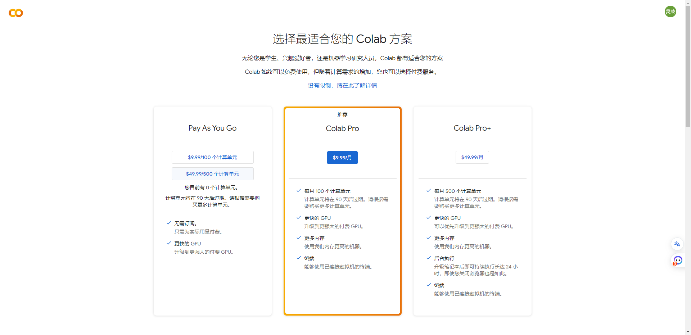Click the checkmark beside 终端 in Colab Pro
Image resolution: width=691 pixels, height=335 pixels.
(x=299, y=258)
